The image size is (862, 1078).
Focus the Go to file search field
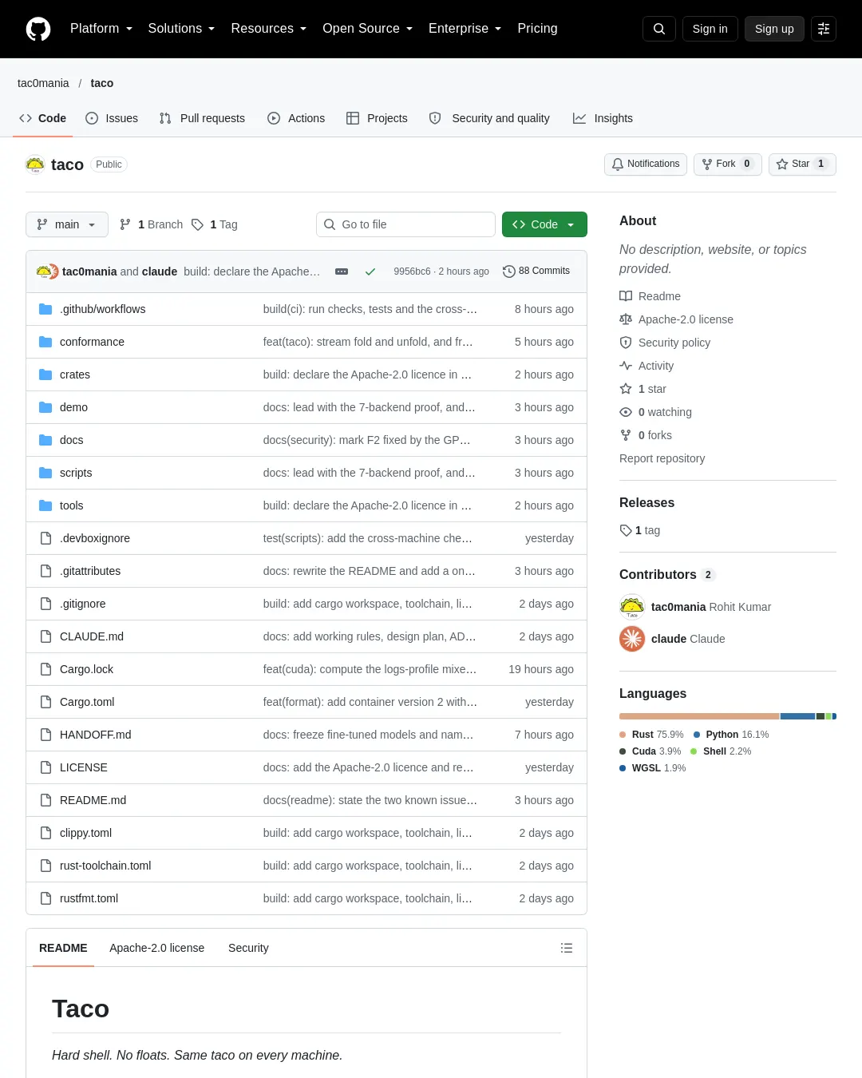pos(405,224)
